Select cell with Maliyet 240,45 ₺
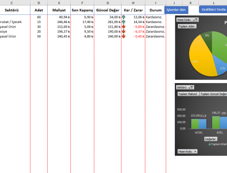 tap(59, 36)
